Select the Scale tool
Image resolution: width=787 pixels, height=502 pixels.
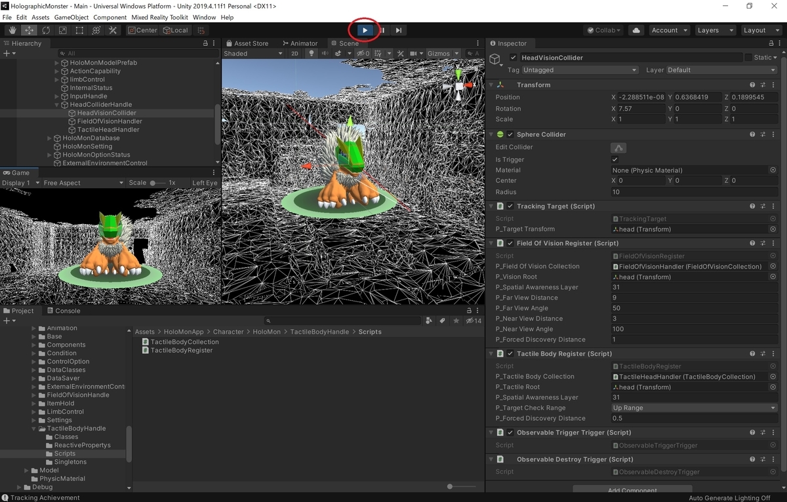click(x=63, y=30)
